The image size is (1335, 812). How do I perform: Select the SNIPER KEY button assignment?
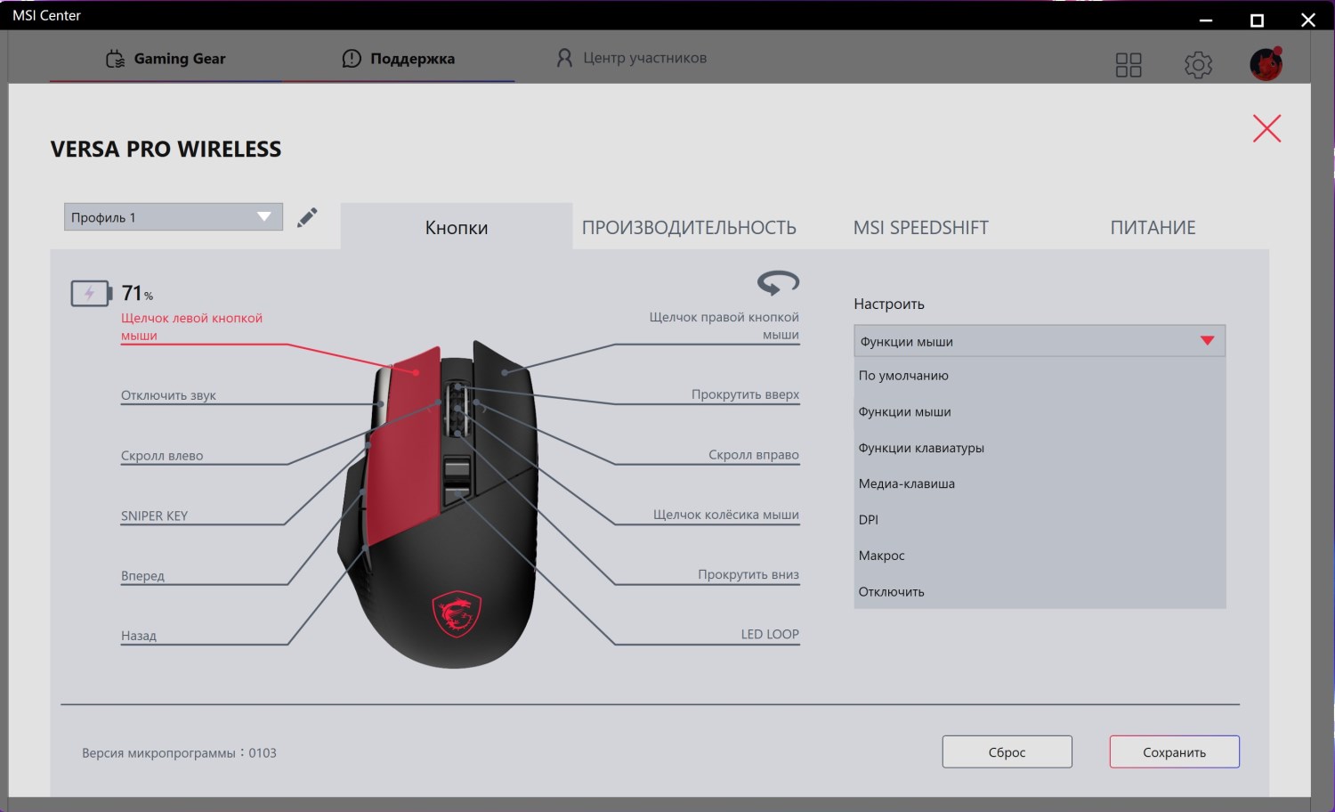pos(154,516)
